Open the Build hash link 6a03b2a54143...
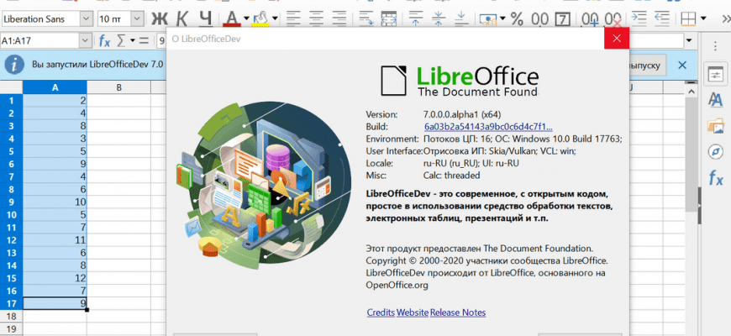Screen dimensions: 731x336 coord(488,127)
